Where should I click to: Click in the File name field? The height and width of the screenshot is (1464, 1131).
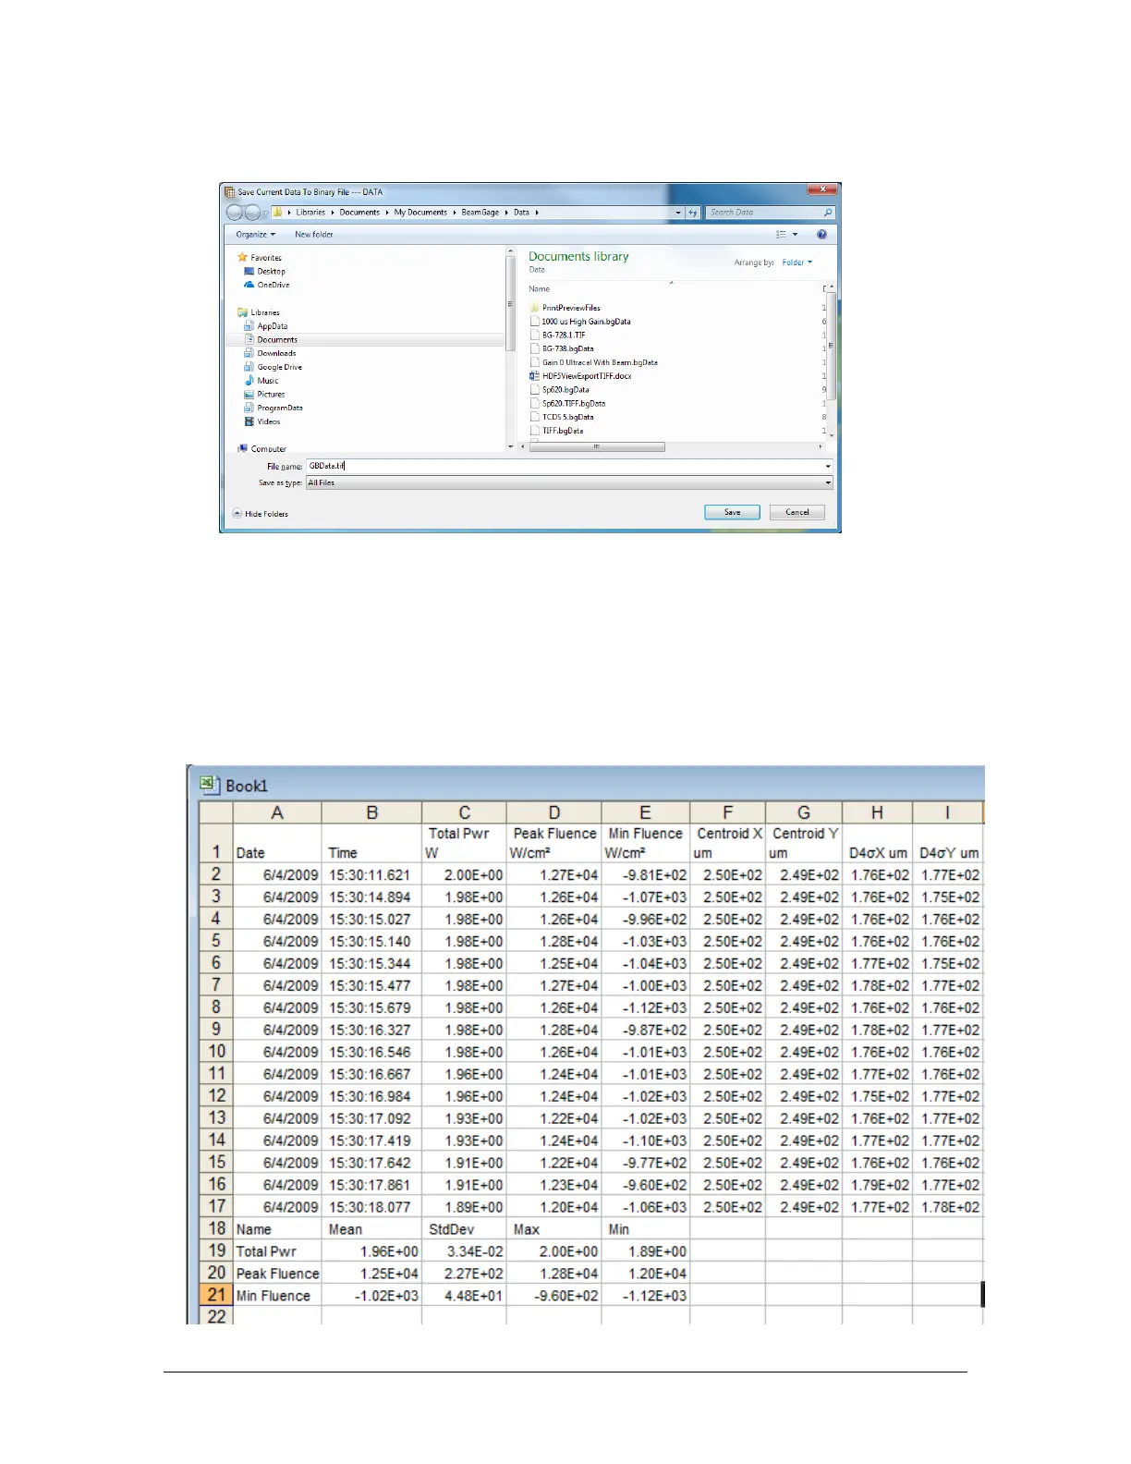[x=564, y=466]
